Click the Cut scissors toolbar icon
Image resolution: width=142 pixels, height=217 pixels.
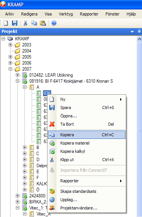25,23
